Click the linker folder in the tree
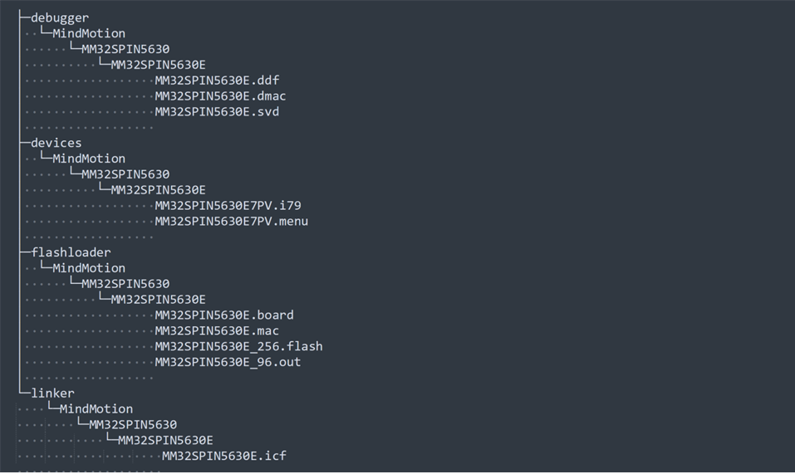 (x=52, y=393)
